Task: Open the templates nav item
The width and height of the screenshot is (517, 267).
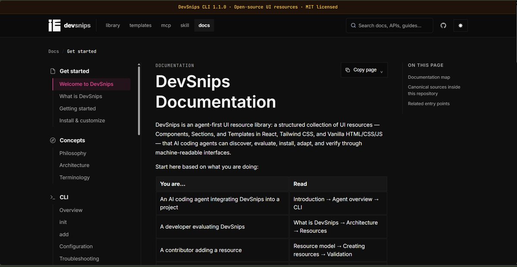Action: (x=141, y=25)
